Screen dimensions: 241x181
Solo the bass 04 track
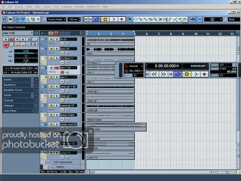[x=57, y=49]
